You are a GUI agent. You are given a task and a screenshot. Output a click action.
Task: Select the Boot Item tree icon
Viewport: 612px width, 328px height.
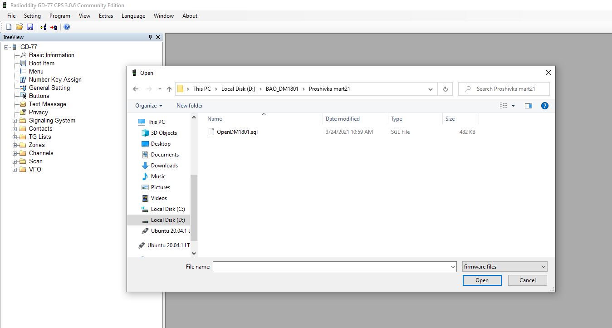pyautogui.click(x=24, y=63)
